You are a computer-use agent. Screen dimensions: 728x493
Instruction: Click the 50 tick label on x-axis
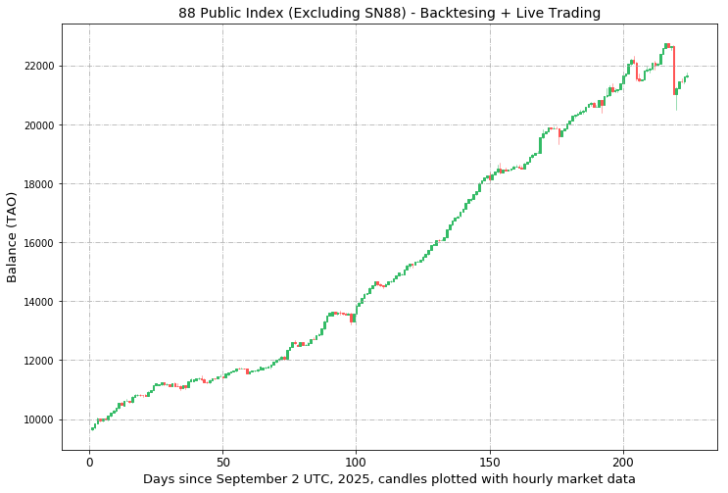[x=223, y=460]
